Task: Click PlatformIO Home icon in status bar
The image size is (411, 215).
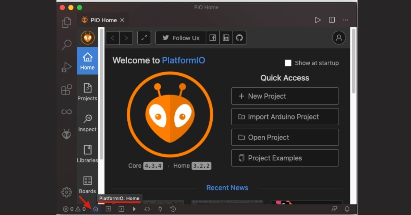Action: point(96,209)
